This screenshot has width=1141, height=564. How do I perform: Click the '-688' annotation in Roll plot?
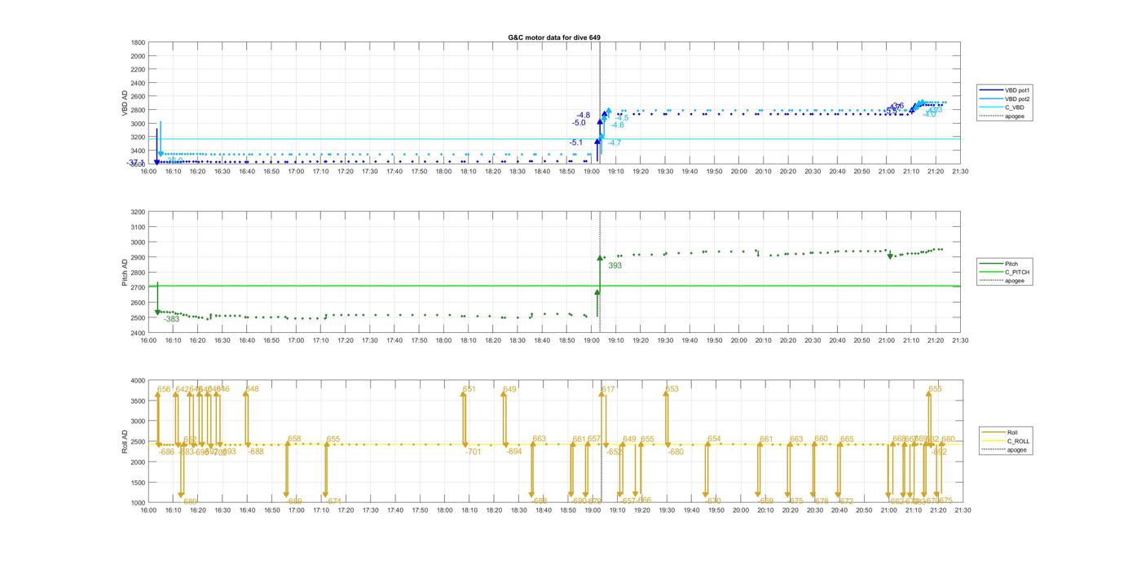tap(256, 452)
